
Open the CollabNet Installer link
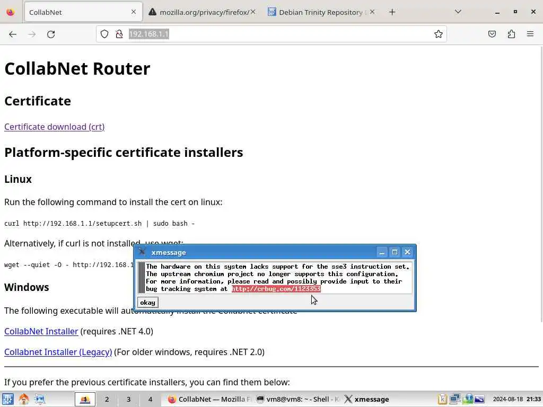click(41, 331)
